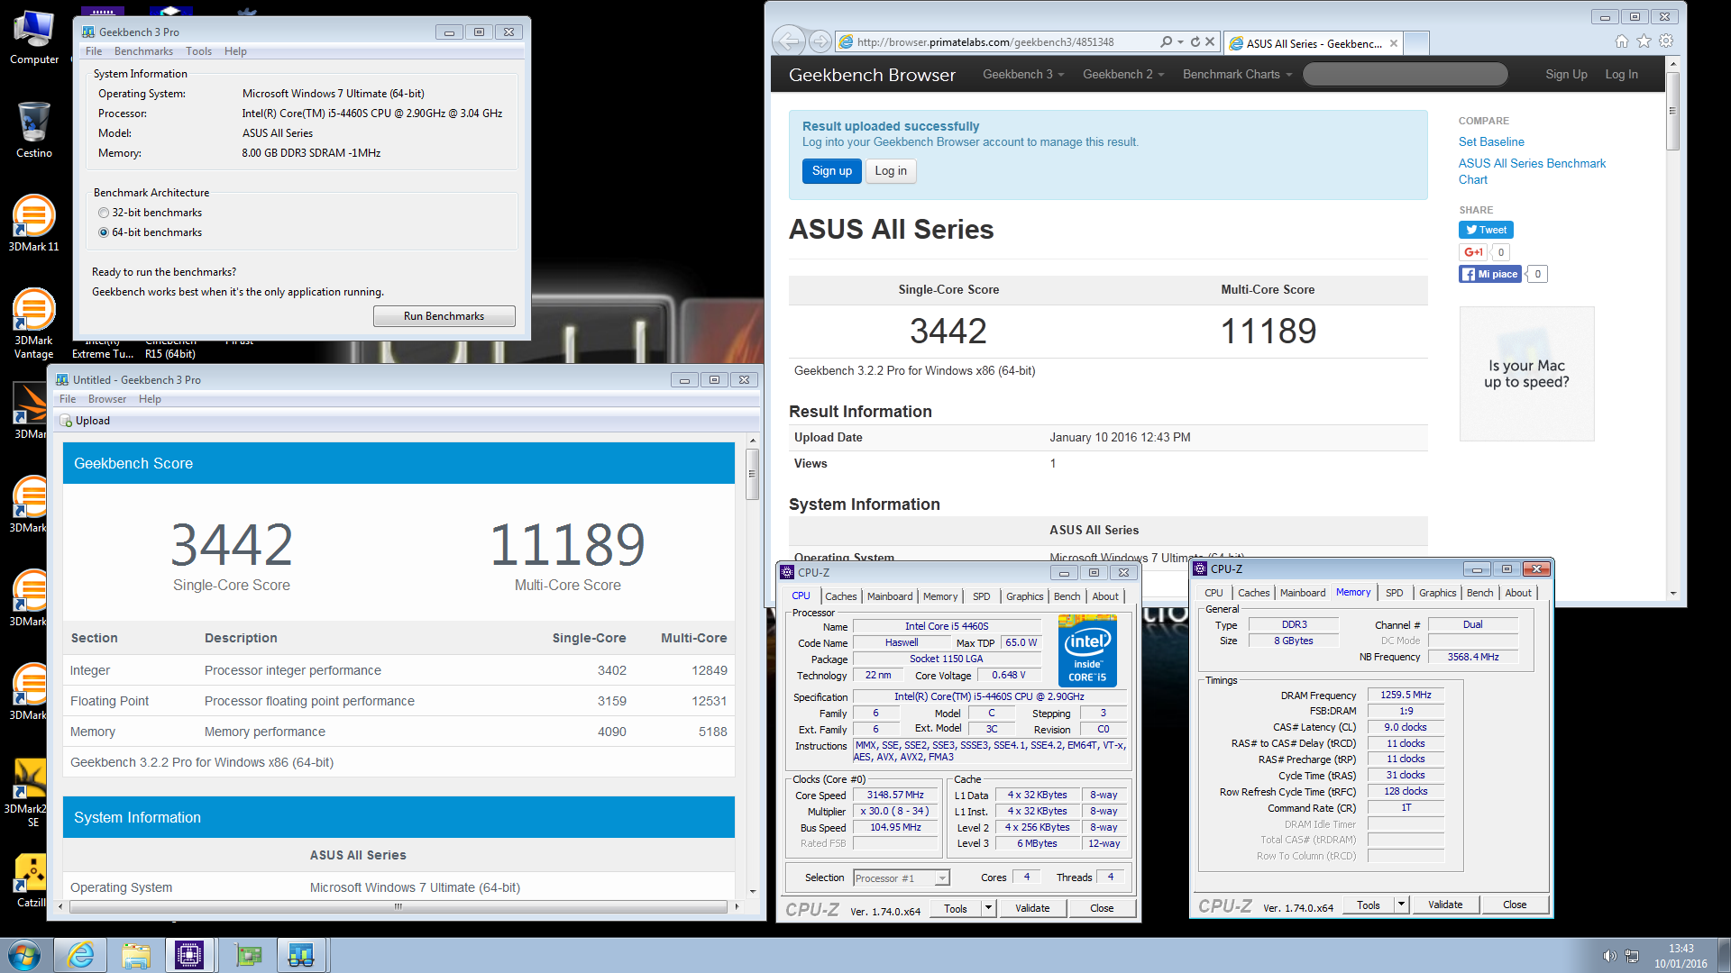Click the Google +1 share button

pyautogui.click(x=1473, y=252)
